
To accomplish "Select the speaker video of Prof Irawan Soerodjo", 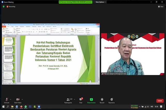I will pyautogui.click(x=133, y=54).
